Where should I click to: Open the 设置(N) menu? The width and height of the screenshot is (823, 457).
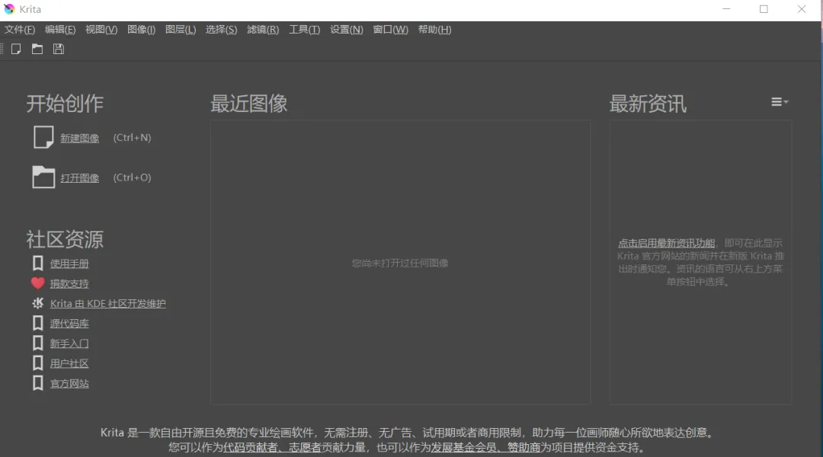click(347, 30)
